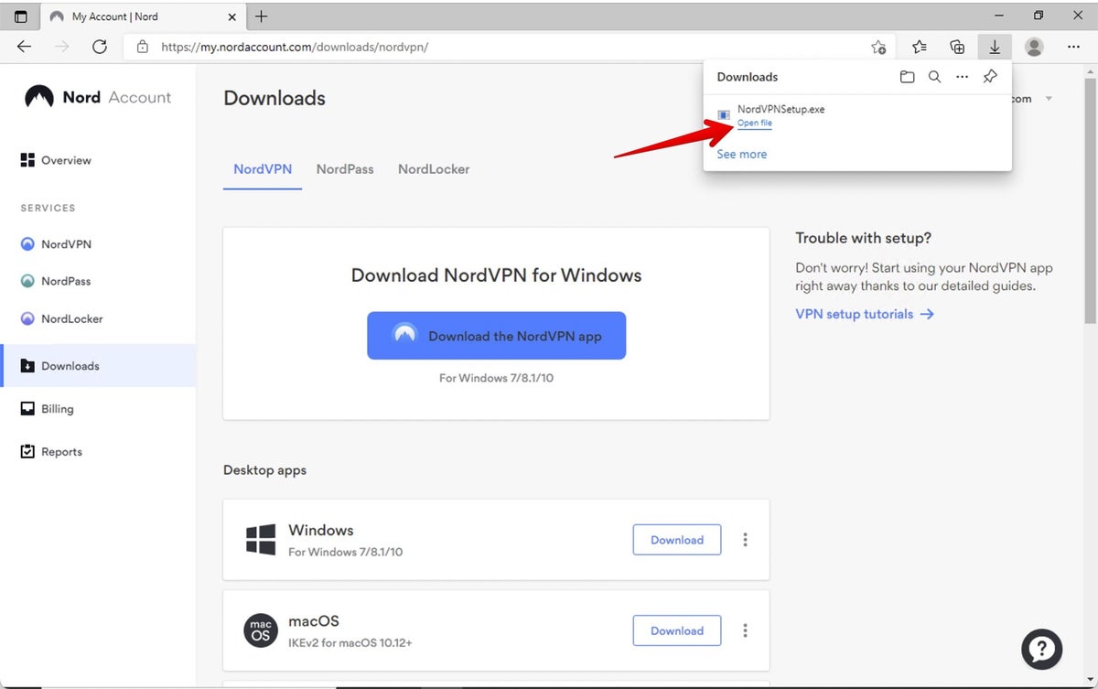Select Downloads in the sidebar
This screenshot has height=689, width=1098.
click(98, 365)
